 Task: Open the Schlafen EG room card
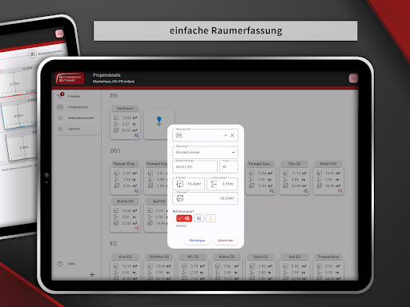coord(159,267)
